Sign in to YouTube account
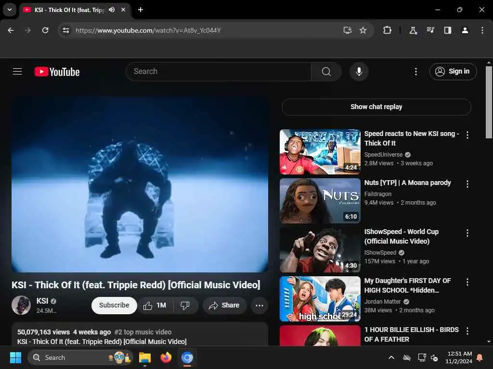 pyautogui.click(x=453, y=72)
